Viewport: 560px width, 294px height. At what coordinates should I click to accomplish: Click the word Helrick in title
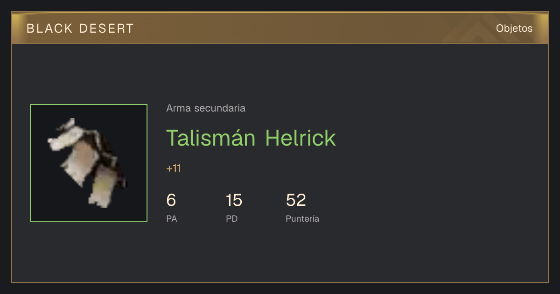(x=301, y=138)
